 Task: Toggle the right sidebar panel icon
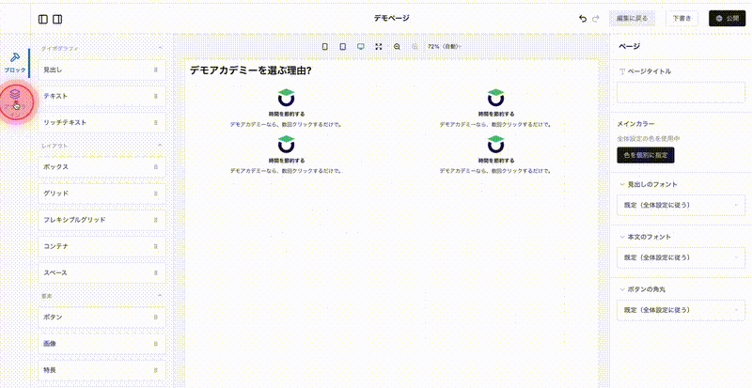[57, 19]
